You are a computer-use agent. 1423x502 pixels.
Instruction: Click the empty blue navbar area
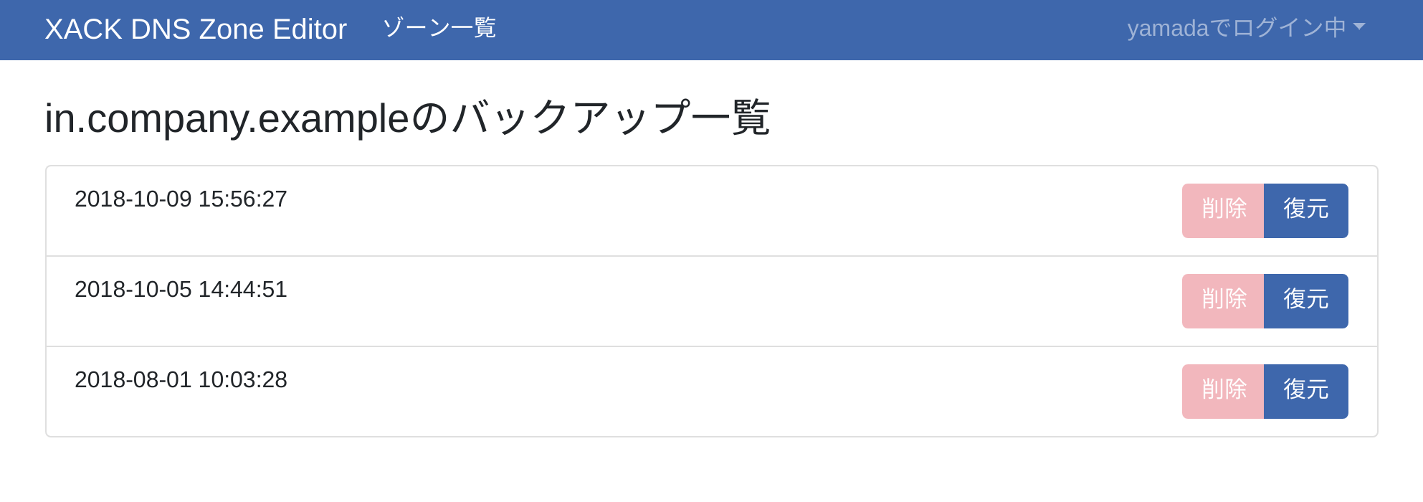789,29
